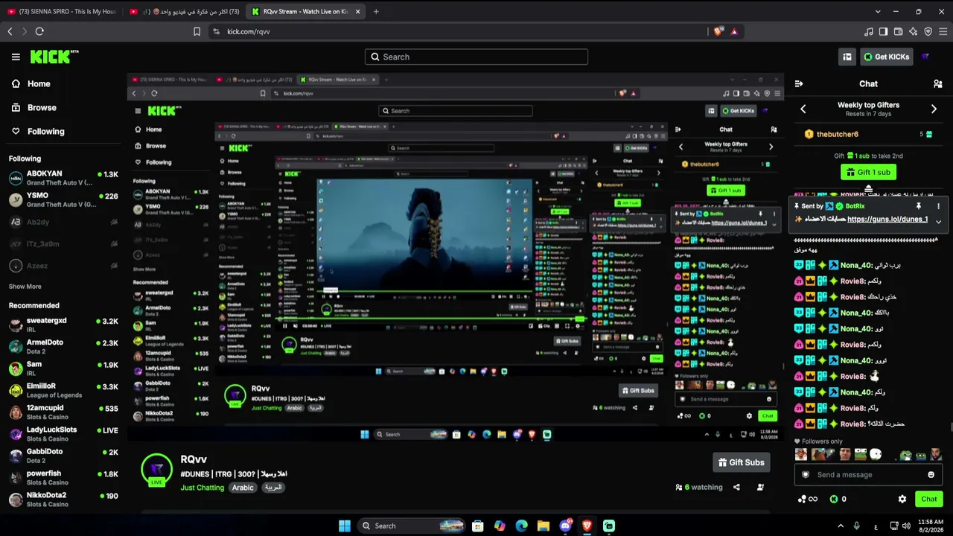Open the Just Chatting category link

(202, 488)
